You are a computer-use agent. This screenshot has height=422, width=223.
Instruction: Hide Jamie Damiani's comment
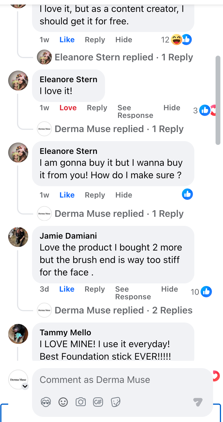pyautogui.click(x=170, y=289)
